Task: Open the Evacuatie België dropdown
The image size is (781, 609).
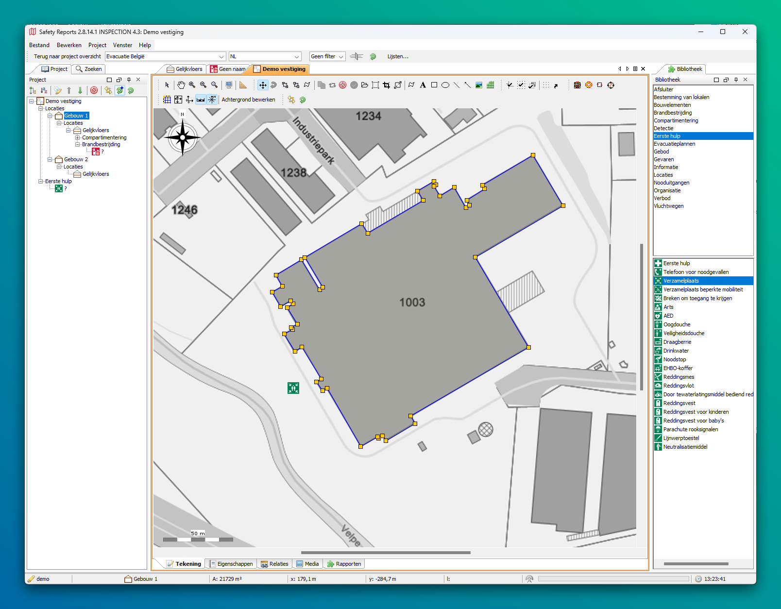Action: click(x=166, y=56)
